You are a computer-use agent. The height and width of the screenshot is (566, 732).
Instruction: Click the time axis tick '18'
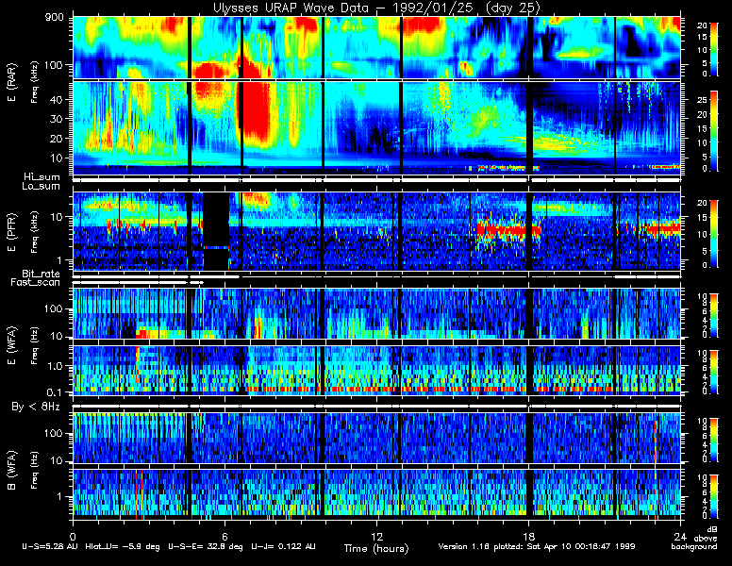[528, 536]
